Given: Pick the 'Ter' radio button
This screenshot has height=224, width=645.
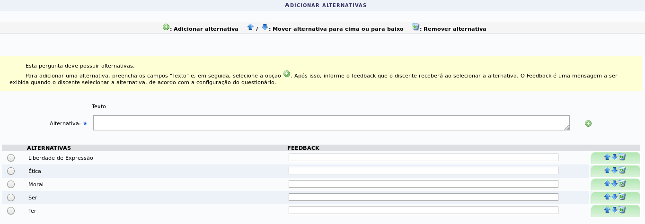Looking at the screenshot, I should pyautogui.click(x=11, y=211).
